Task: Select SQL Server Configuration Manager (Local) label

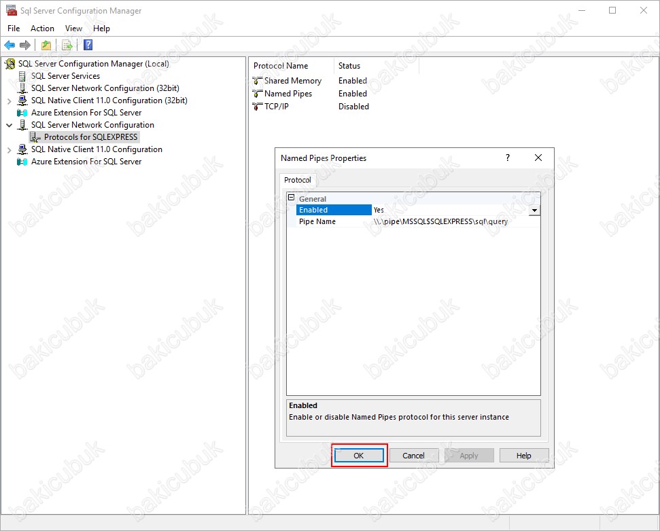Action: click(x=93, y=64)
